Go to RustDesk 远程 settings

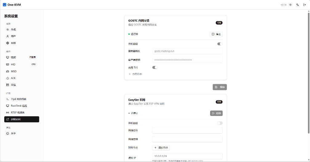19,106
